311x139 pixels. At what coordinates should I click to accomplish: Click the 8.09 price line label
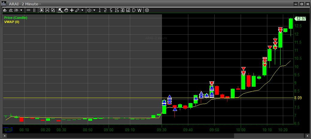(x=298, y=98)
